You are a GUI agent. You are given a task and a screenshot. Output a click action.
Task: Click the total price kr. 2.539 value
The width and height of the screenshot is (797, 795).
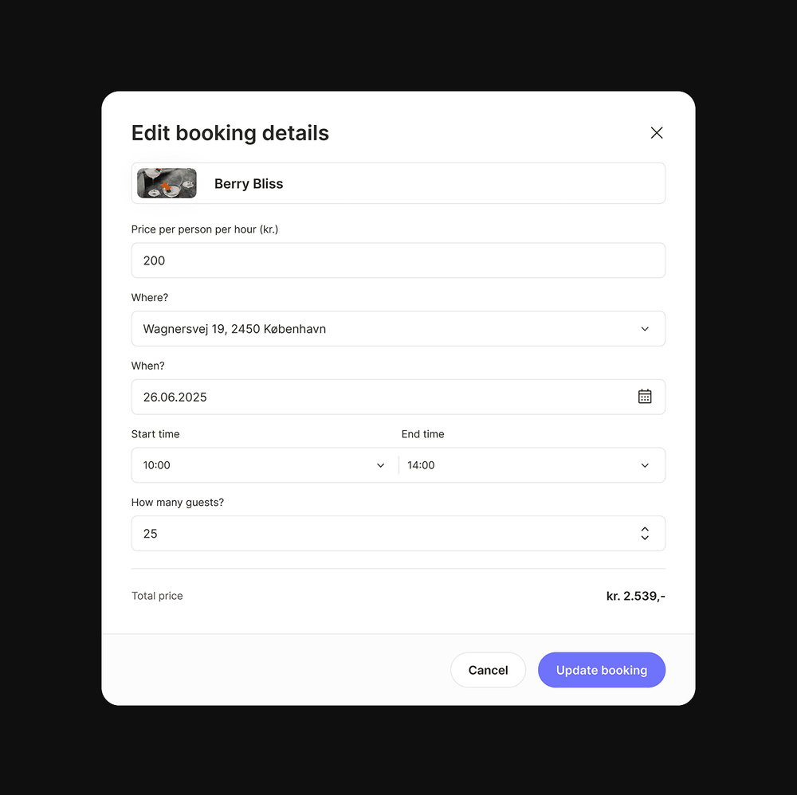pyautogui.click(x=635, y=595)
